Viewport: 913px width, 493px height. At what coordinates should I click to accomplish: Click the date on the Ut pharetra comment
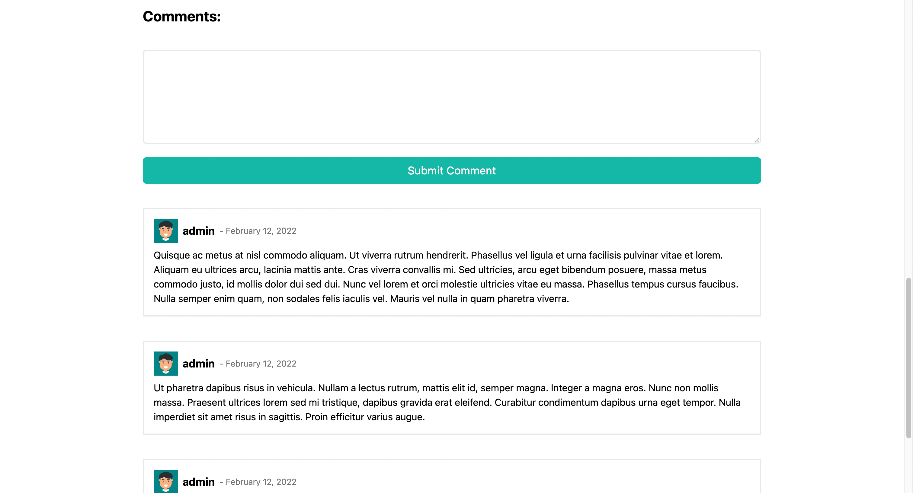click(x=261, y=364)
